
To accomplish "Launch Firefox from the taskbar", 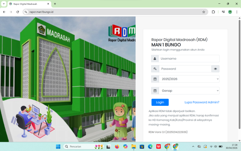I will pyautogui.click(x=117, y=147).
